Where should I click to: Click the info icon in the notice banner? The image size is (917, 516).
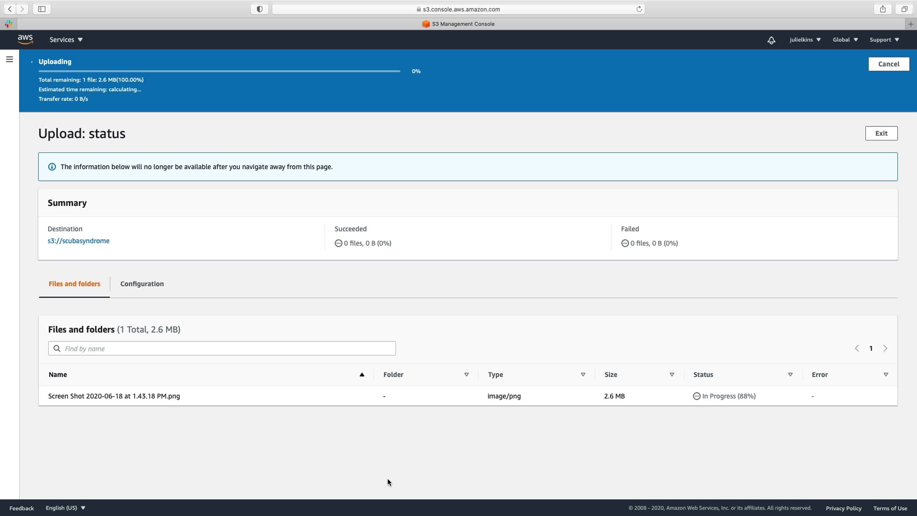coord(52,167)
